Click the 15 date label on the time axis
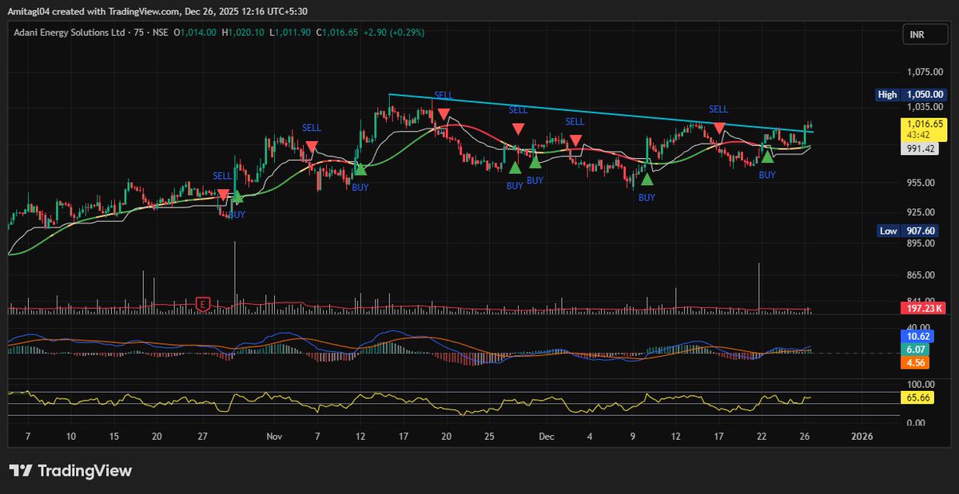959x494 pixels. [x=113, y=437]
